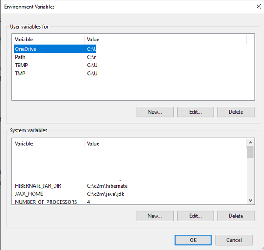This screenshot has height=250, width=264.
Task: Confirm with the OK button
Action: 193,240
